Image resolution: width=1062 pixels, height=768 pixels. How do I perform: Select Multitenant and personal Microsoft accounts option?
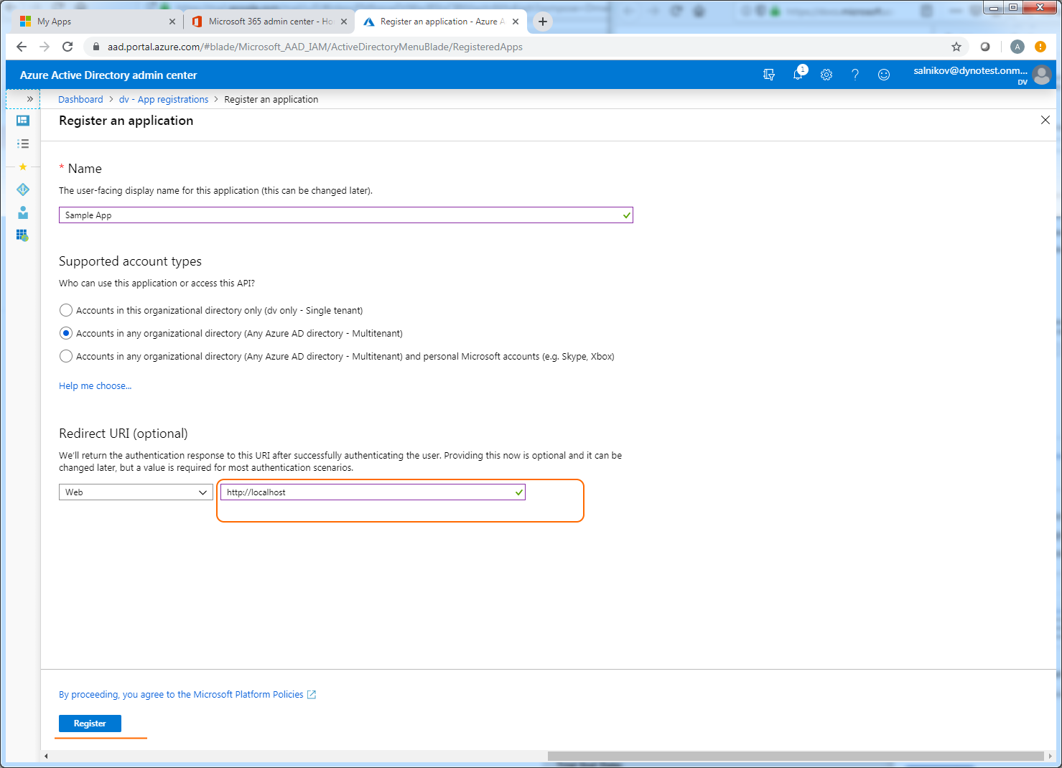[66, 357]
